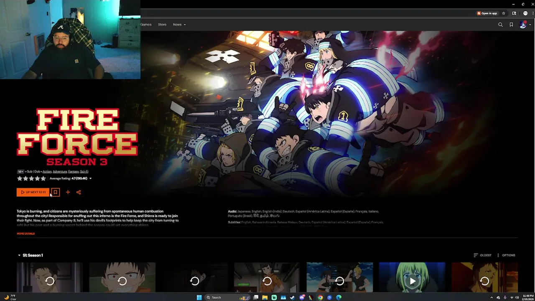Open the Windows Start button
535x301 pixels.
coord(199,297)
